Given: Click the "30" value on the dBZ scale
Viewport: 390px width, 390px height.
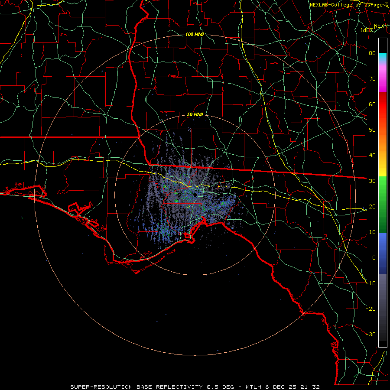Looking at the screenshot, I should pyautogui.click(x=372, y=181).
